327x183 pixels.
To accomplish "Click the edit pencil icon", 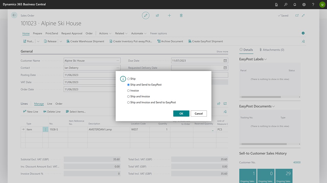I will coord(146,16).
